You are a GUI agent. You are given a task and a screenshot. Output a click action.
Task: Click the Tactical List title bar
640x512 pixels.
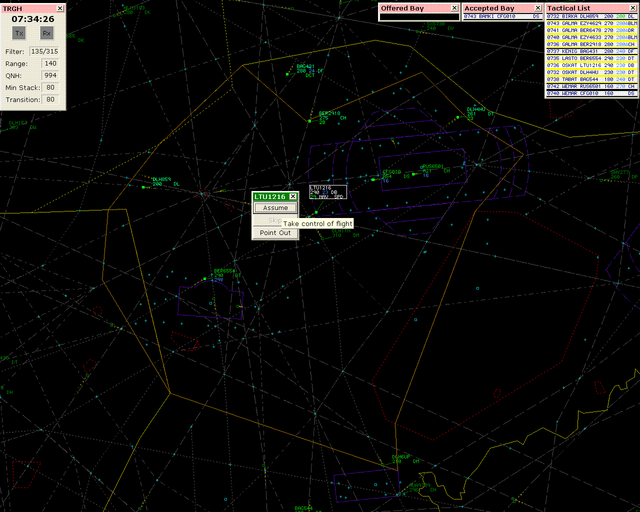coord(588,8)
